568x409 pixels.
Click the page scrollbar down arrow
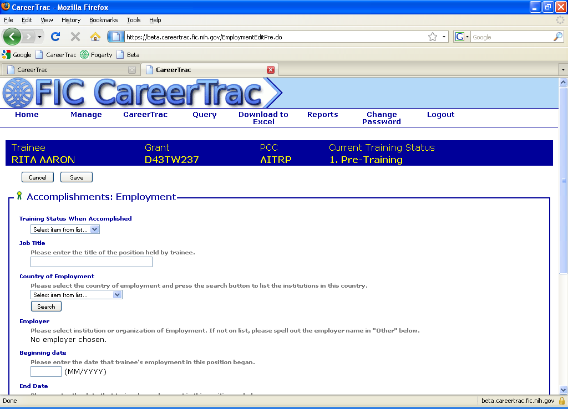click(x=563, y=390)
